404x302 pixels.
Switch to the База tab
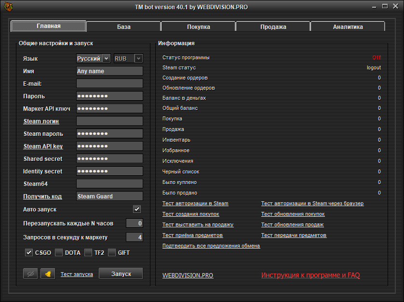pos(123,27)
